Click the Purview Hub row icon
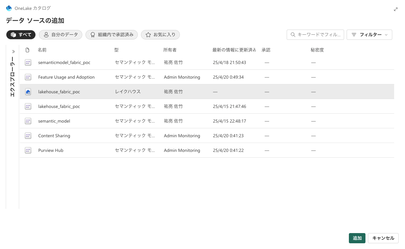Image resolution: width=405 pixels, height=249 pixels. click(28, 150)
